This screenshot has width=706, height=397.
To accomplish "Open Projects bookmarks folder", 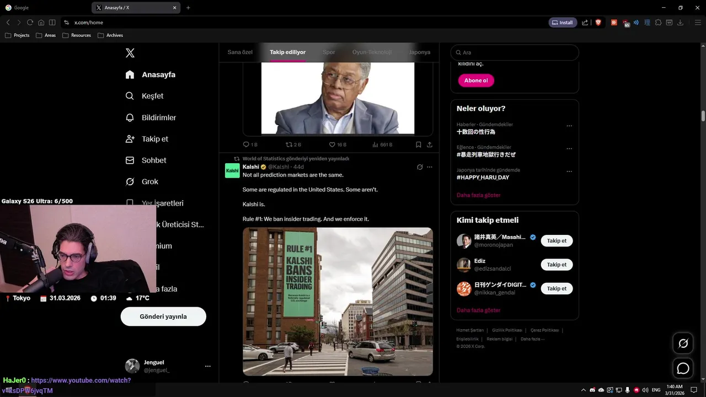I will (17, 35).
